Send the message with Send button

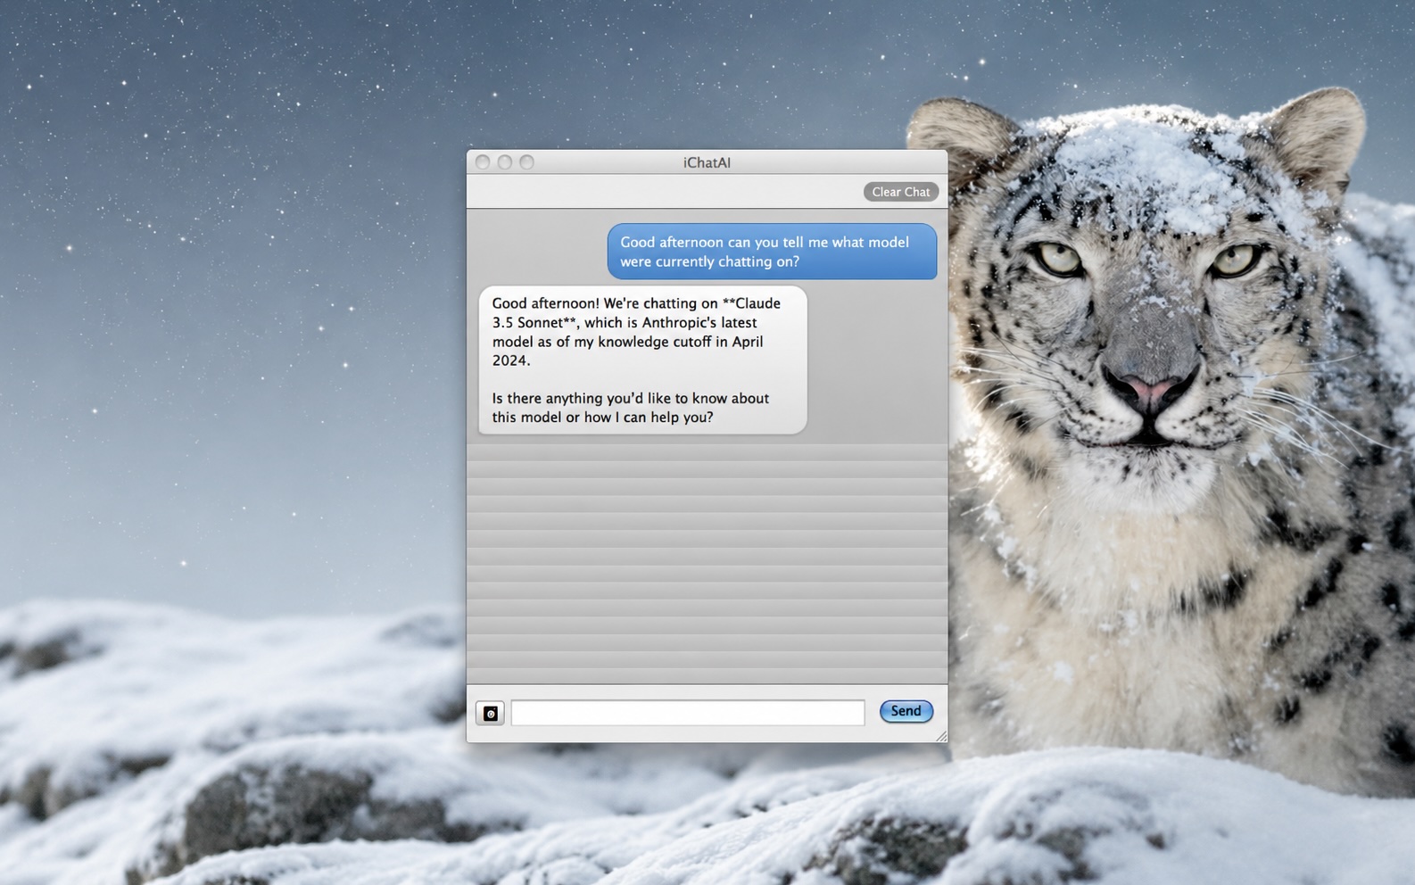click(906, 711)
